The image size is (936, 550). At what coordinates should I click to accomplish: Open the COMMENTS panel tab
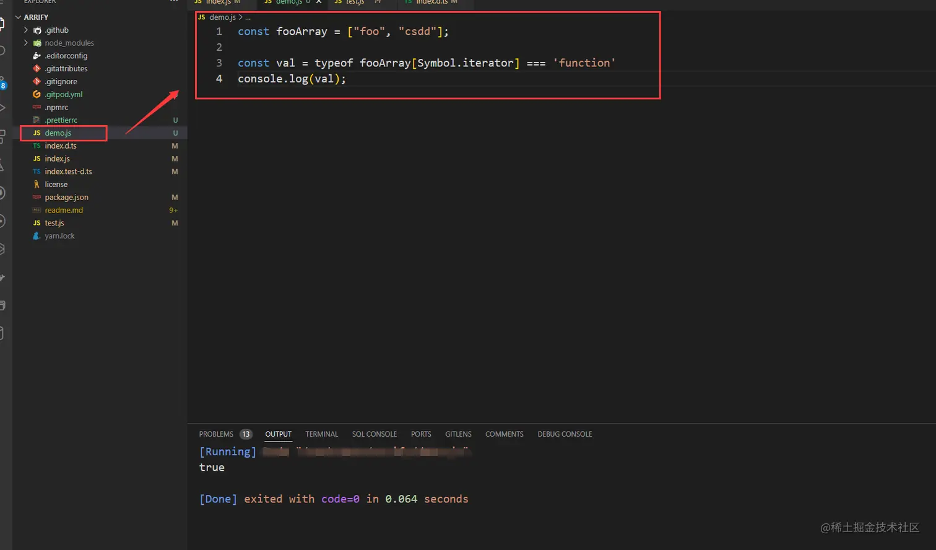tap(505, 434)
